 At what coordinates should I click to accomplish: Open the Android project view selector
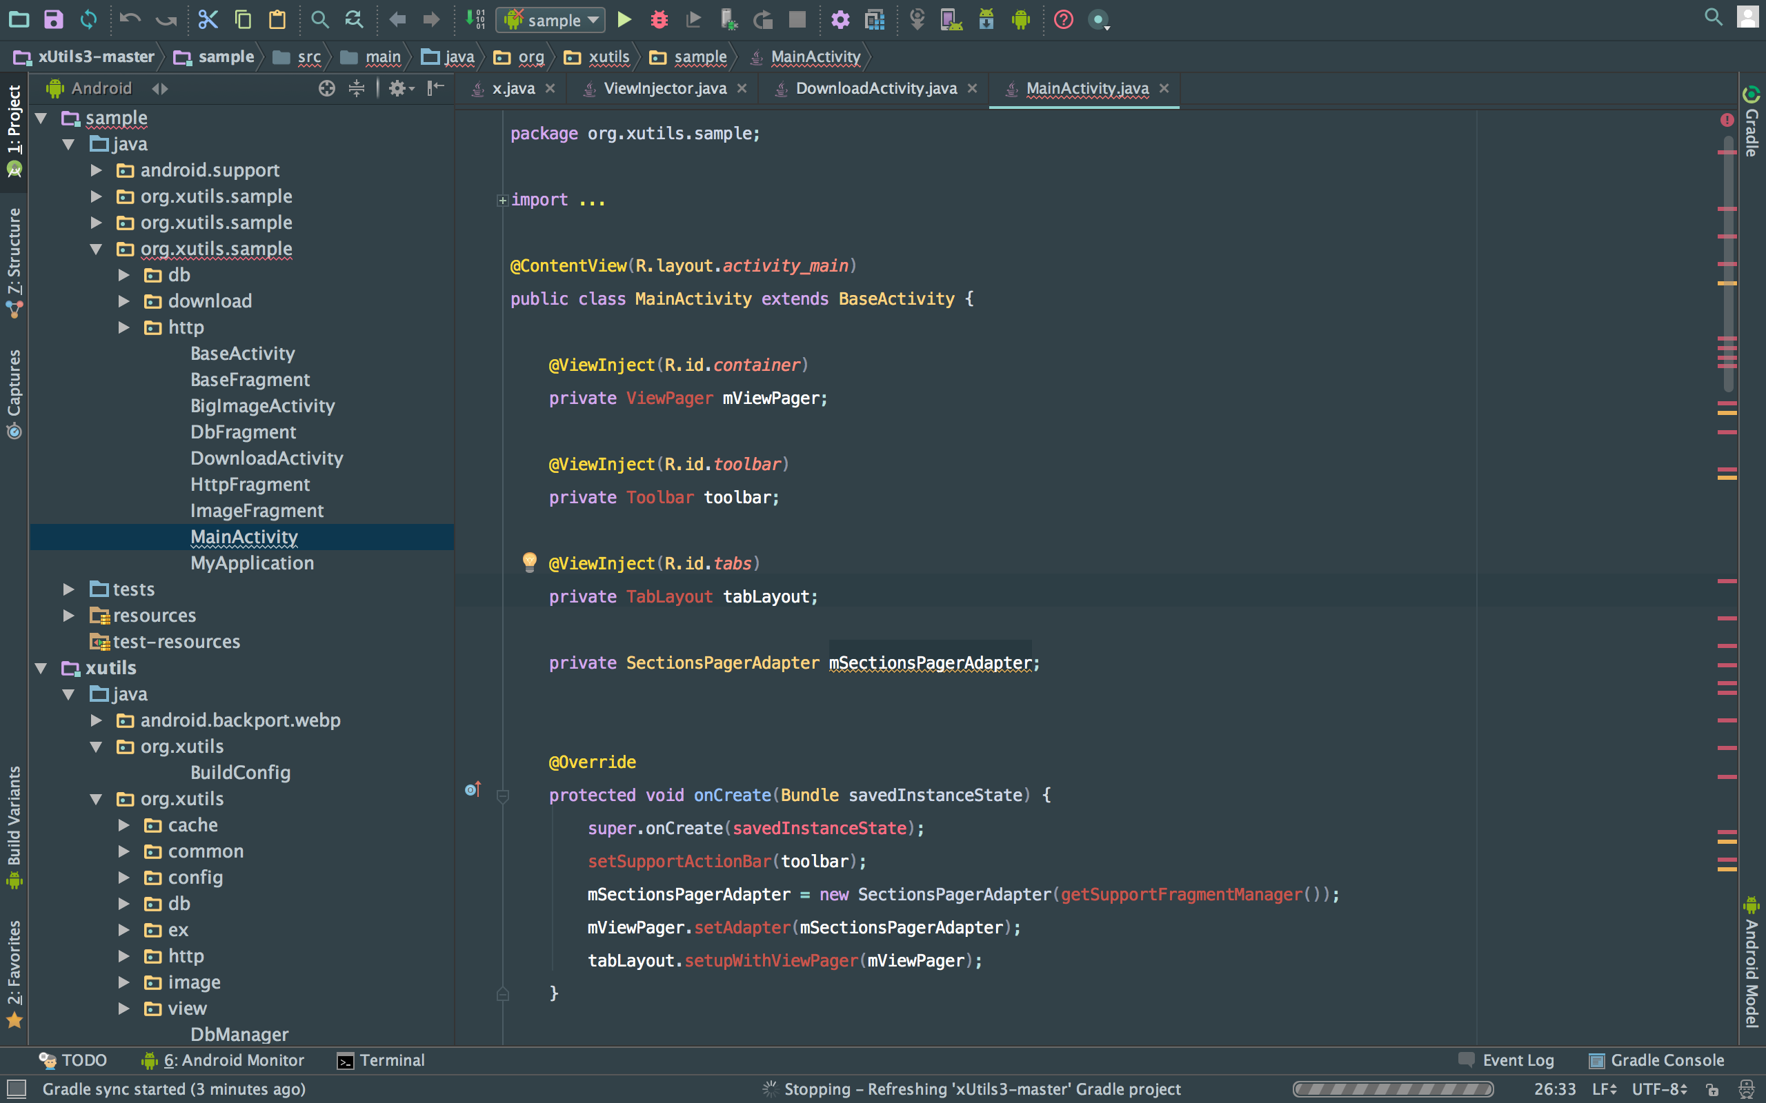108,88
